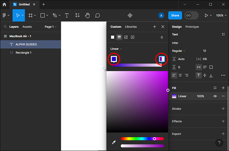Switch to the Prototype tab
Viewport: 229px width, 151px height.
(x=192, y=27)
